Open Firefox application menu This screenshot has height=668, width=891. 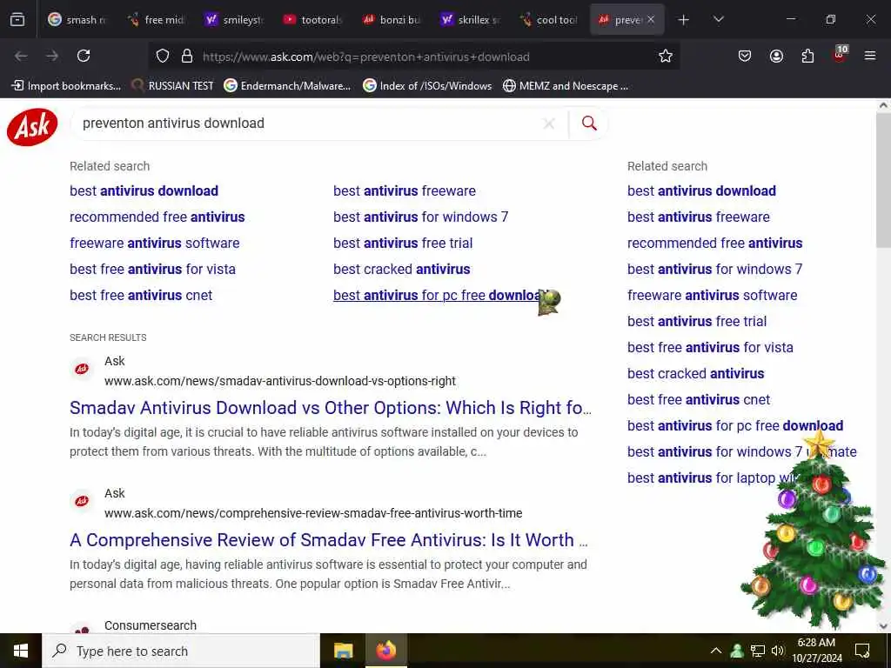tap(870, 56)
